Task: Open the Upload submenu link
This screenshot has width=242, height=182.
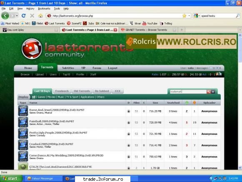Action: 40,74
